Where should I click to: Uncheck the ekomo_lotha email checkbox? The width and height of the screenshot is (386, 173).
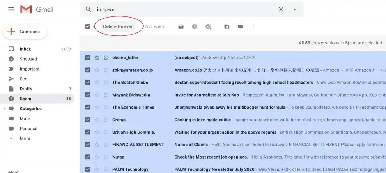coord(88,58)
